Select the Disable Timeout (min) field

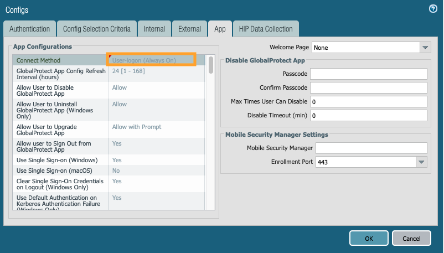[x=368, y=116]
